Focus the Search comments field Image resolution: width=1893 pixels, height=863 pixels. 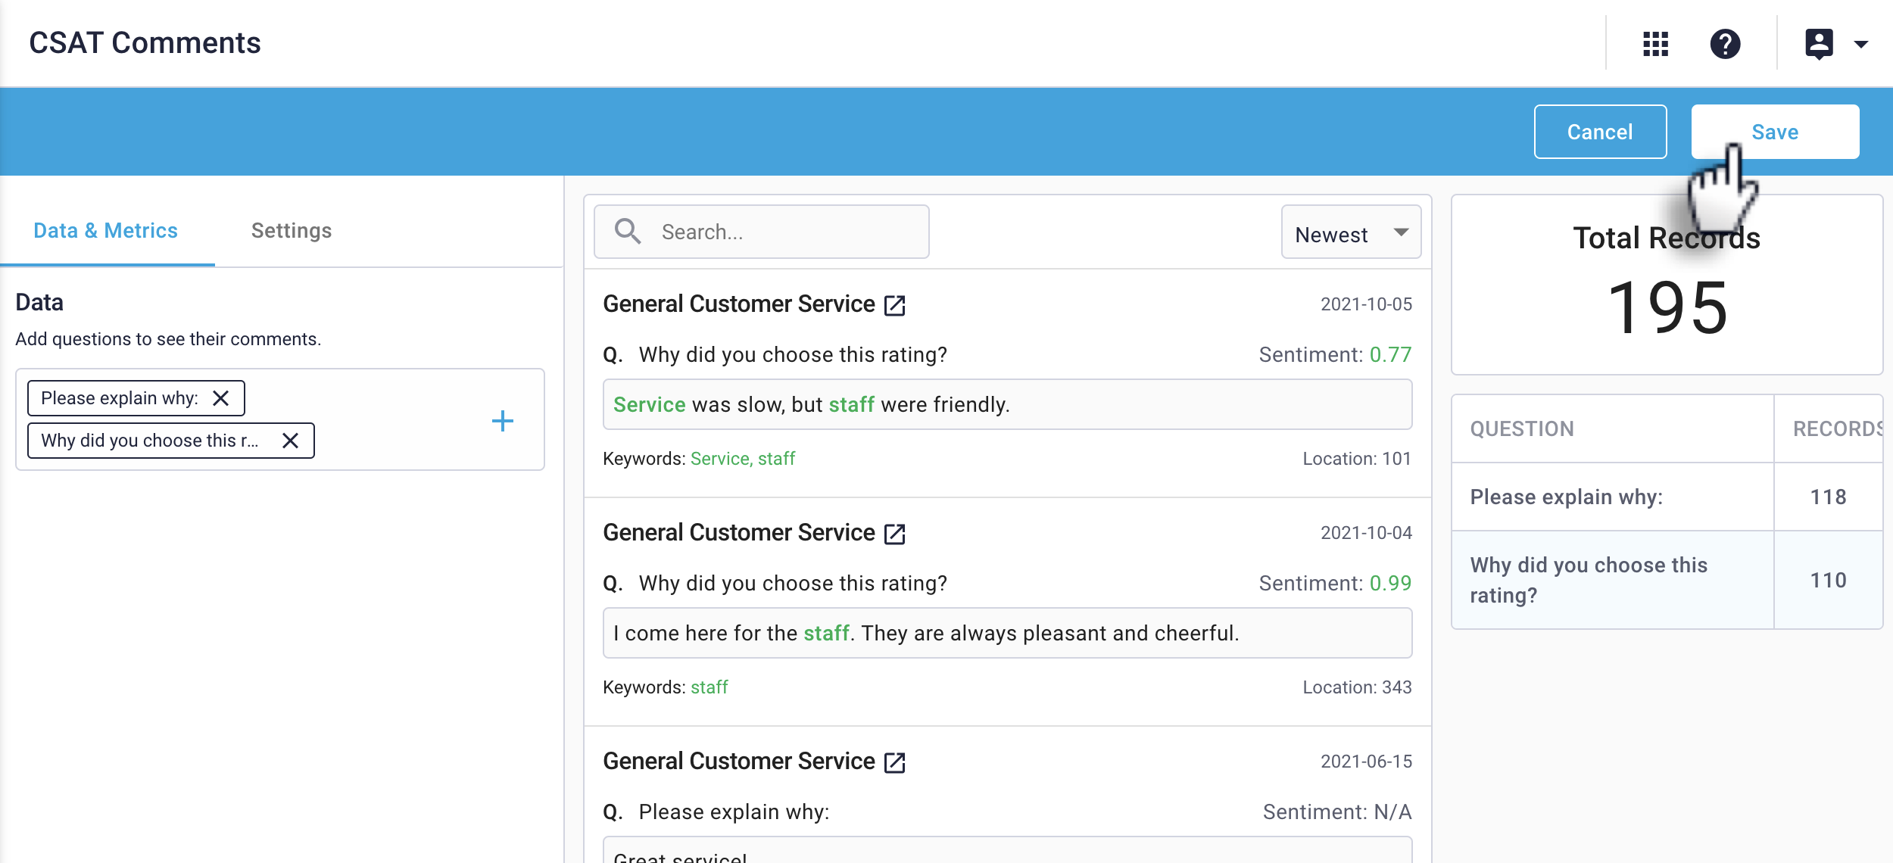[787, 232]
